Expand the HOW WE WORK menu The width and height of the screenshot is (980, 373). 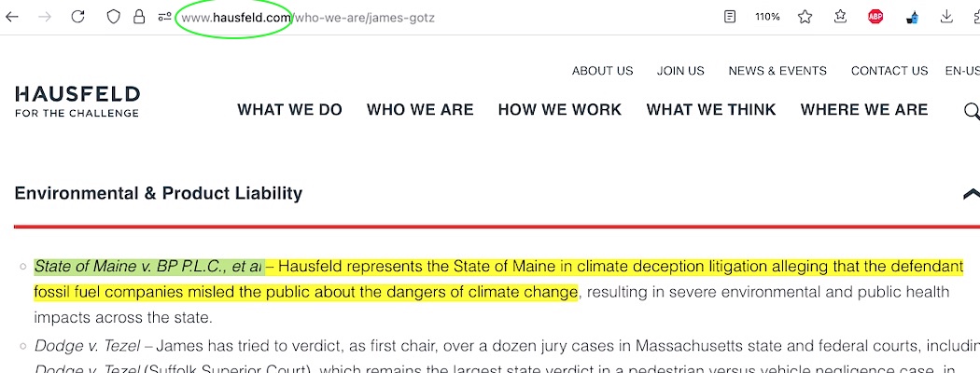[x=559, y=110]
